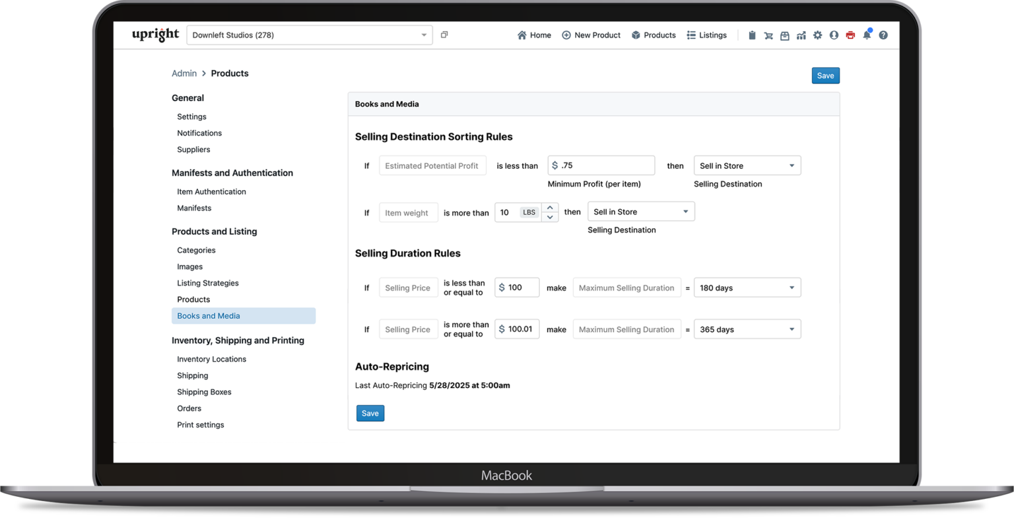Click the pop-out window icon beside store selector
The image size is (1014, 518).
(x=444, y=35)
